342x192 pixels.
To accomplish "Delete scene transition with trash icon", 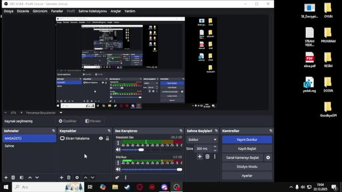I will (x=207, y=157).
